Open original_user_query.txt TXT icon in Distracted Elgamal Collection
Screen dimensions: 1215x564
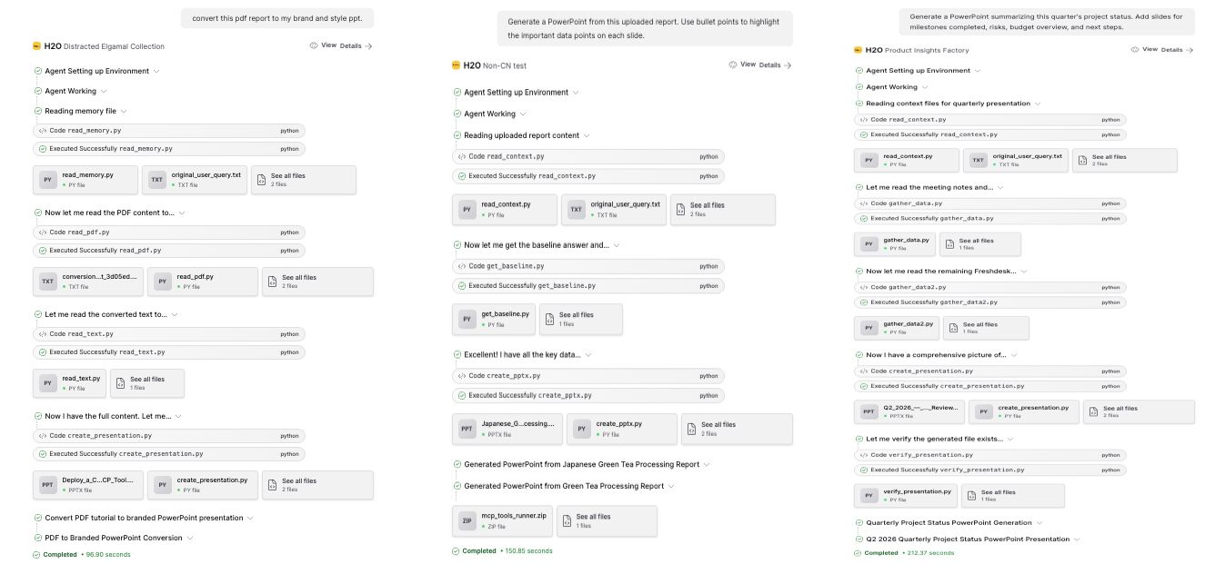click(157, 180)
